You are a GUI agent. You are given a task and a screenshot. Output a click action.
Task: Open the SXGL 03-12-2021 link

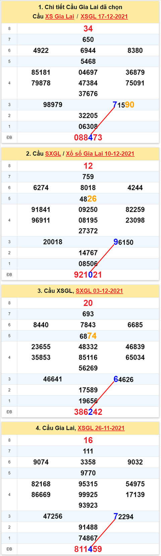coord(99,291)
